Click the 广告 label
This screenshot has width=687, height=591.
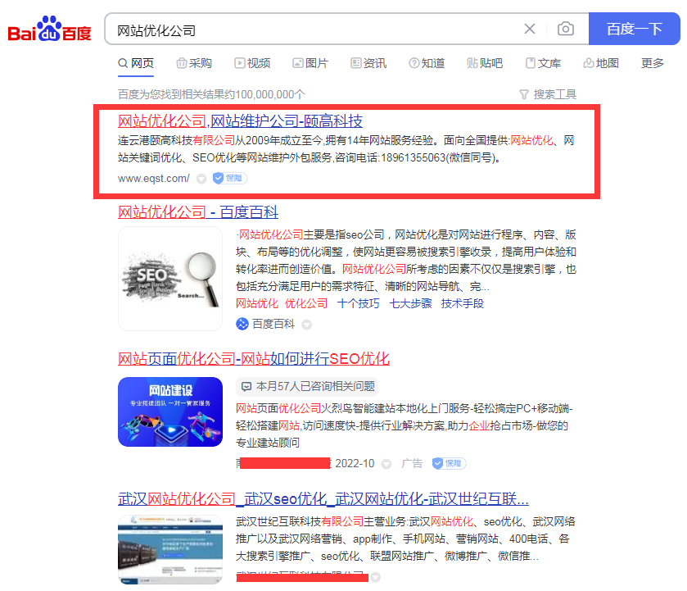point(412,464)
